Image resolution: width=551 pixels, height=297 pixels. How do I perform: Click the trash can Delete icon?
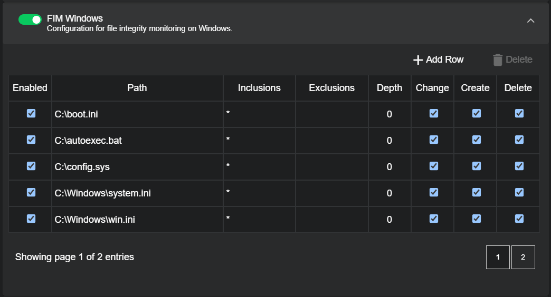coord(498,60)
